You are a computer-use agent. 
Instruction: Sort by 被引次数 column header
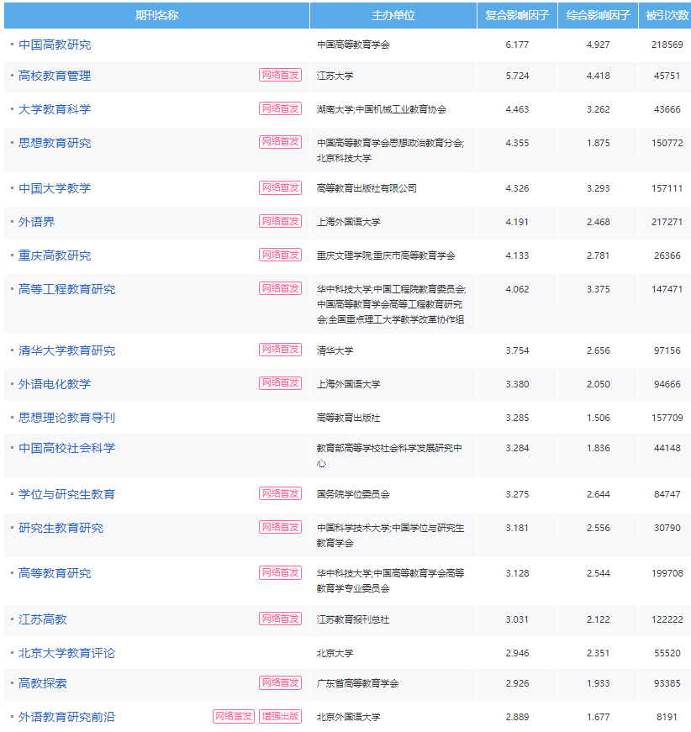(x=667, y=15)
